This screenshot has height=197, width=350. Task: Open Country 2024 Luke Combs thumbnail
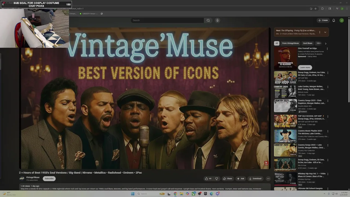285,92
